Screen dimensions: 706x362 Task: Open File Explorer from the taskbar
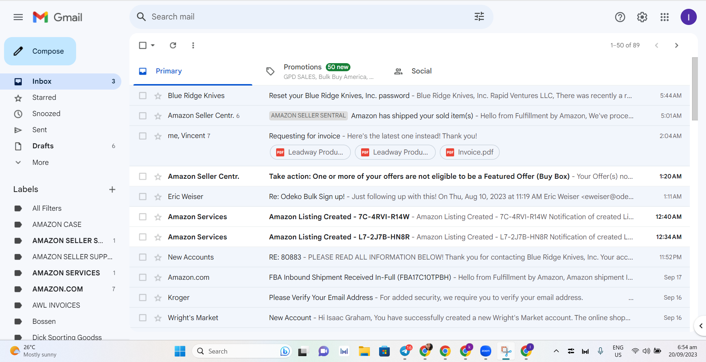364,351
